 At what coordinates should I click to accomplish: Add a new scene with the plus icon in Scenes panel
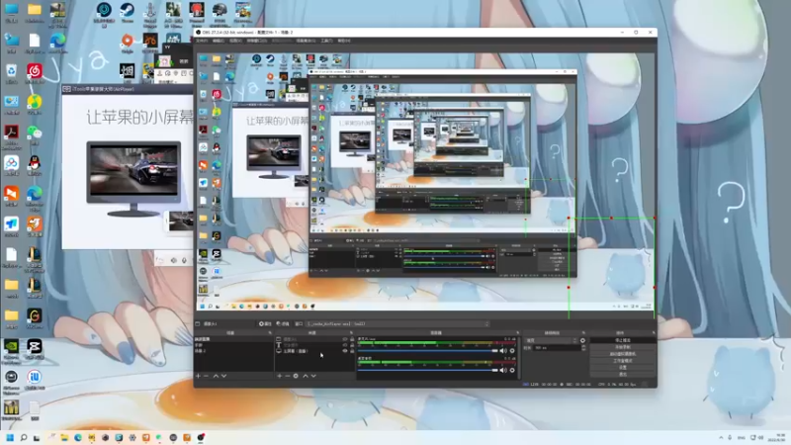pyautogui.click(x=198, y=376)
